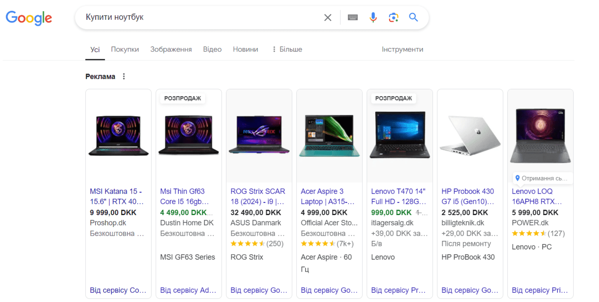599x302 pixels.
Task: Open MSI Katana 15 product link
Action: (117, 196)
